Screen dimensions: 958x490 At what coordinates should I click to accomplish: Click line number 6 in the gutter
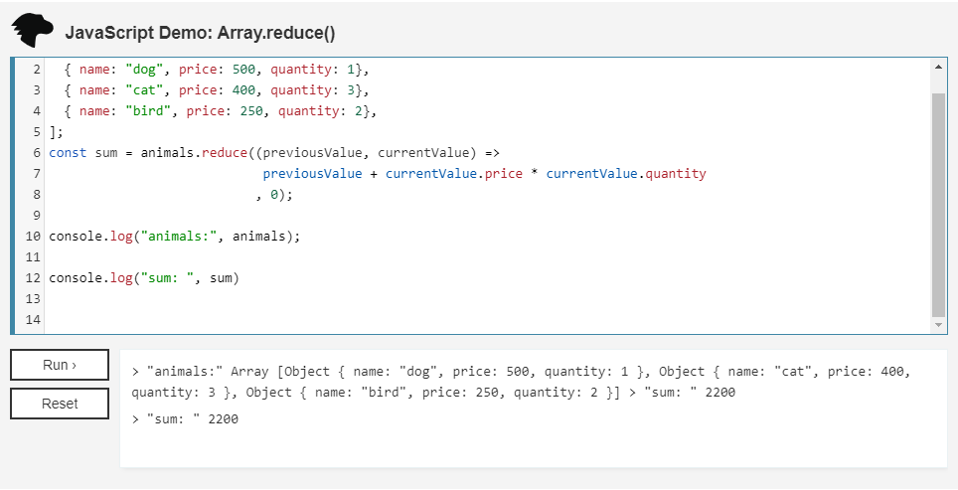pos(36,153)
